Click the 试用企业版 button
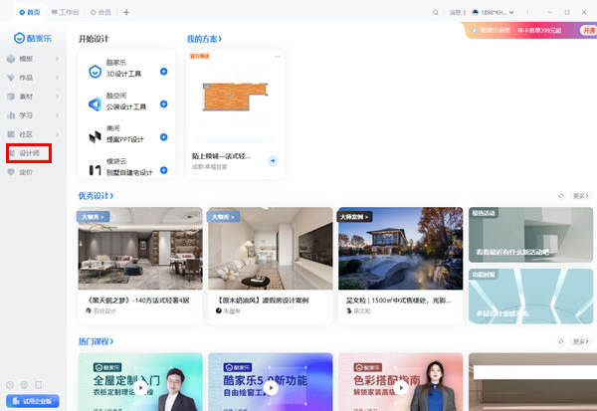This screenshot has height=411, width=597. tap(33, 401)
